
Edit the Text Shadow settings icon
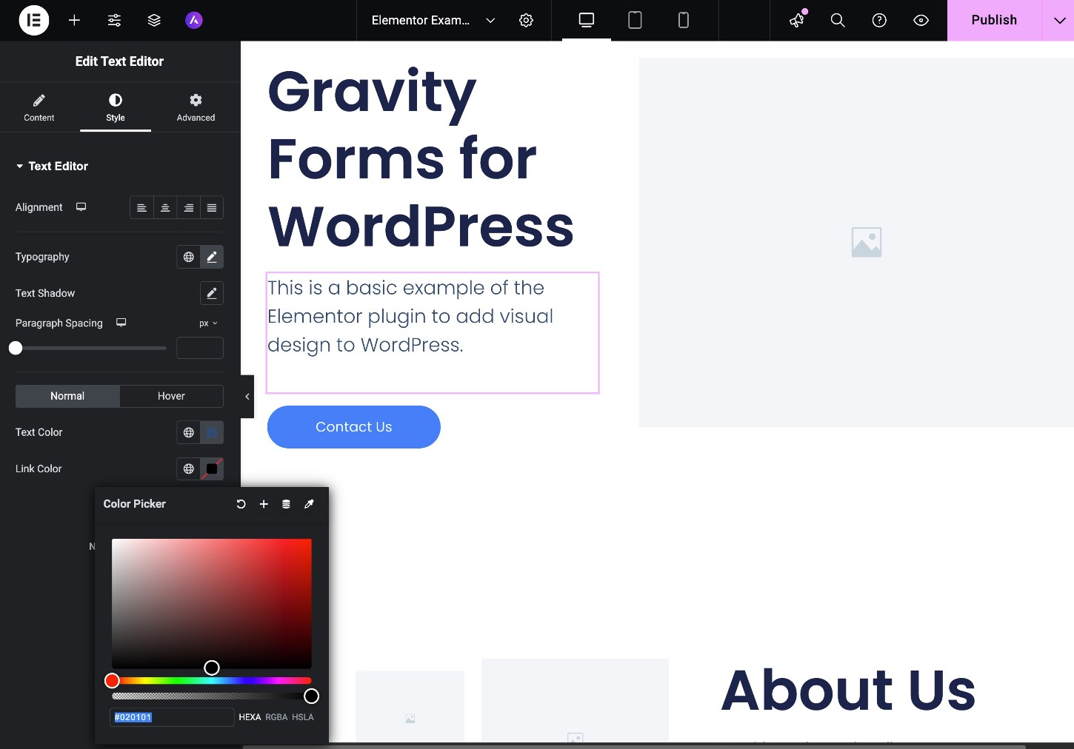tap(212, 293)
